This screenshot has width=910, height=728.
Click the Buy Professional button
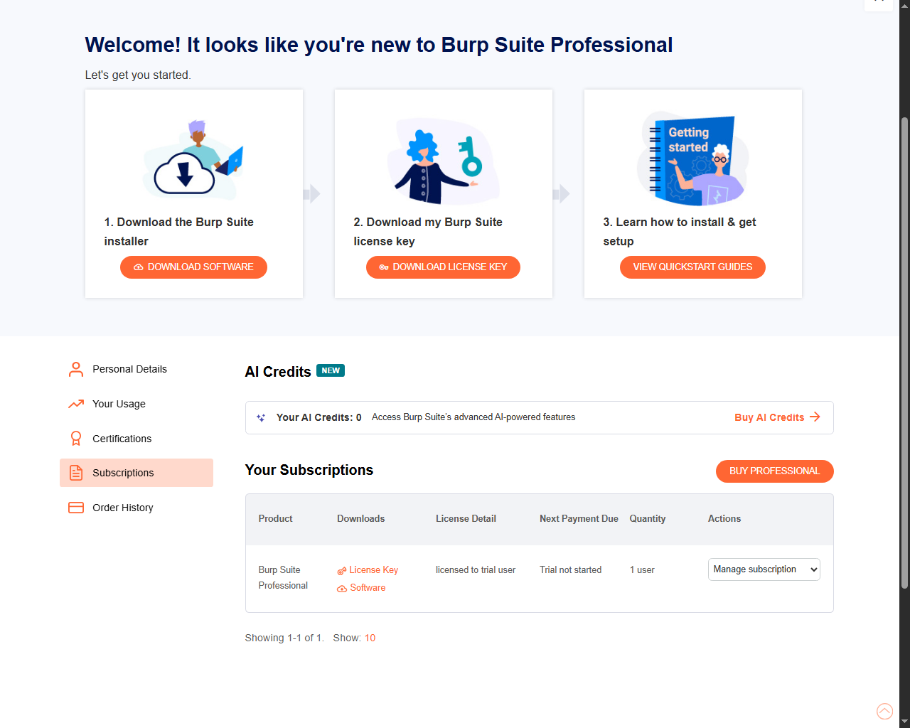point(775,471)
